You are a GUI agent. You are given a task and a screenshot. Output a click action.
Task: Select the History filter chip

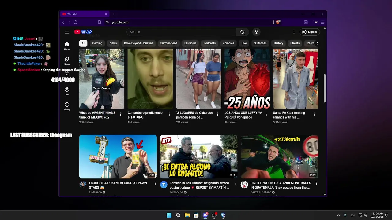[x=278, y=43]
